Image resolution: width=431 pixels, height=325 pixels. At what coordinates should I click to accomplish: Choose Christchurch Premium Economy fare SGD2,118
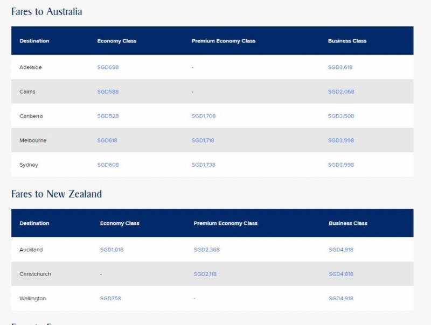click(x=205, y=274)
